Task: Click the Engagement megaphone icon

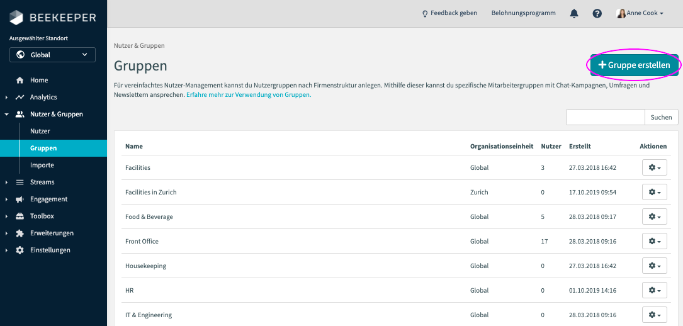Action: pyautogui.click(x=20, y=200)
